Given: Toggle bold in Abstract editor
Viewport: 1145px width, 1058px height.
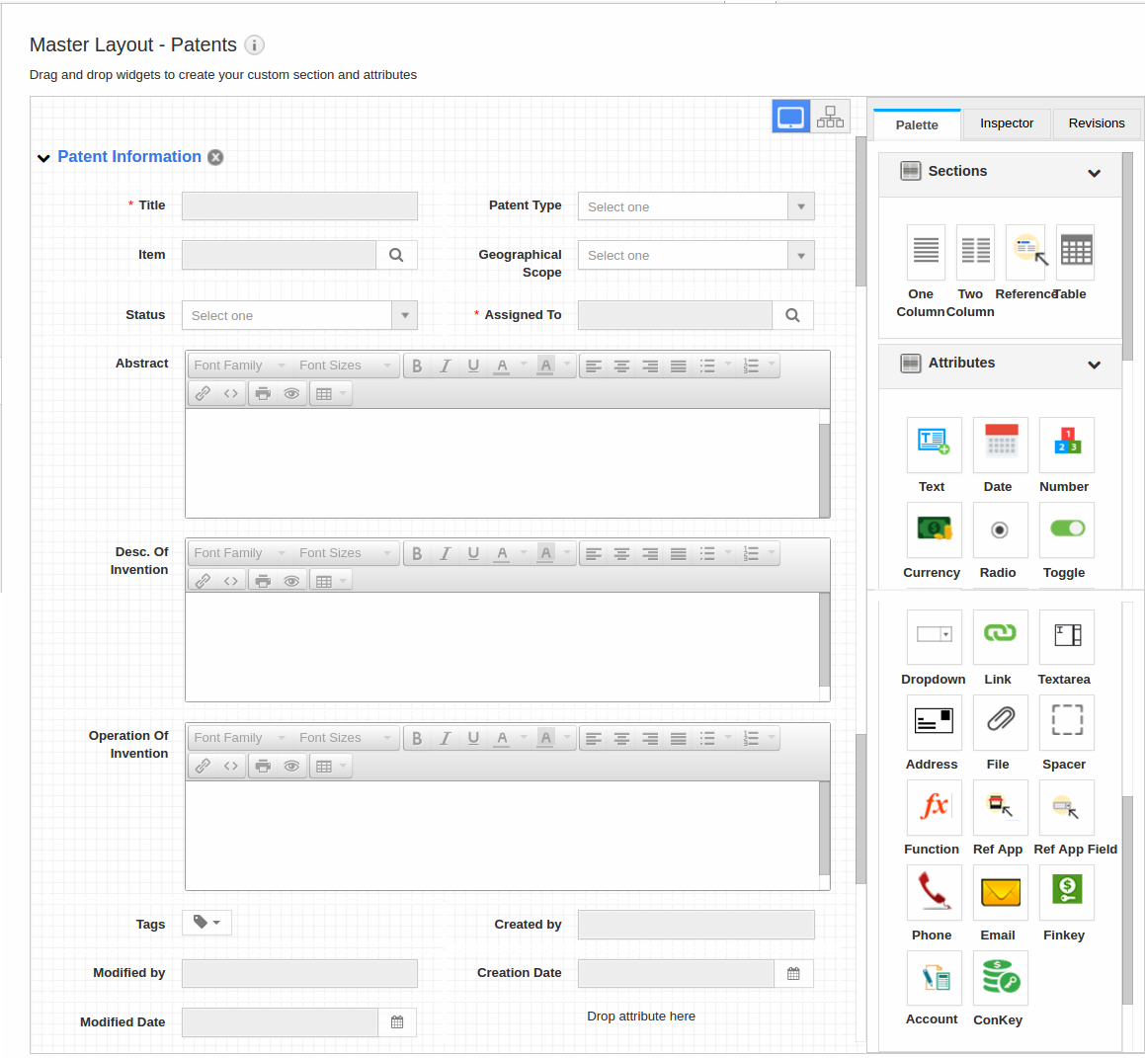Looking at the screenshot, I should pos(417,366).
